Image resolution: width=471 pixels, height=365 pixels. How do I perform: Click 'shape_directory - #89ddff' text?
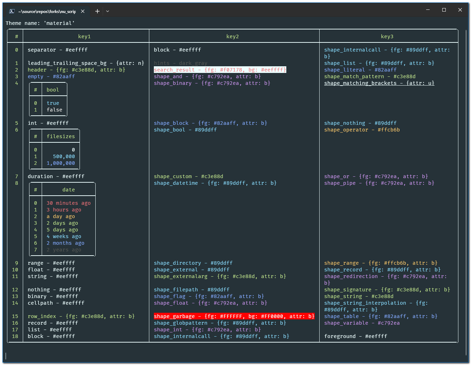tap(193, 263)
